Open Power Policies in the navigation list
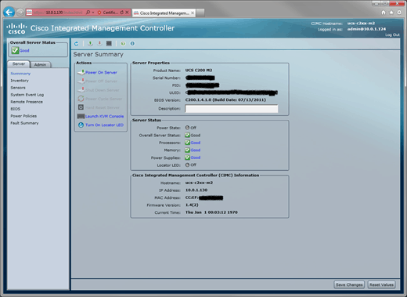The width and height of the screenshot is (407, 297). point(23,116)
